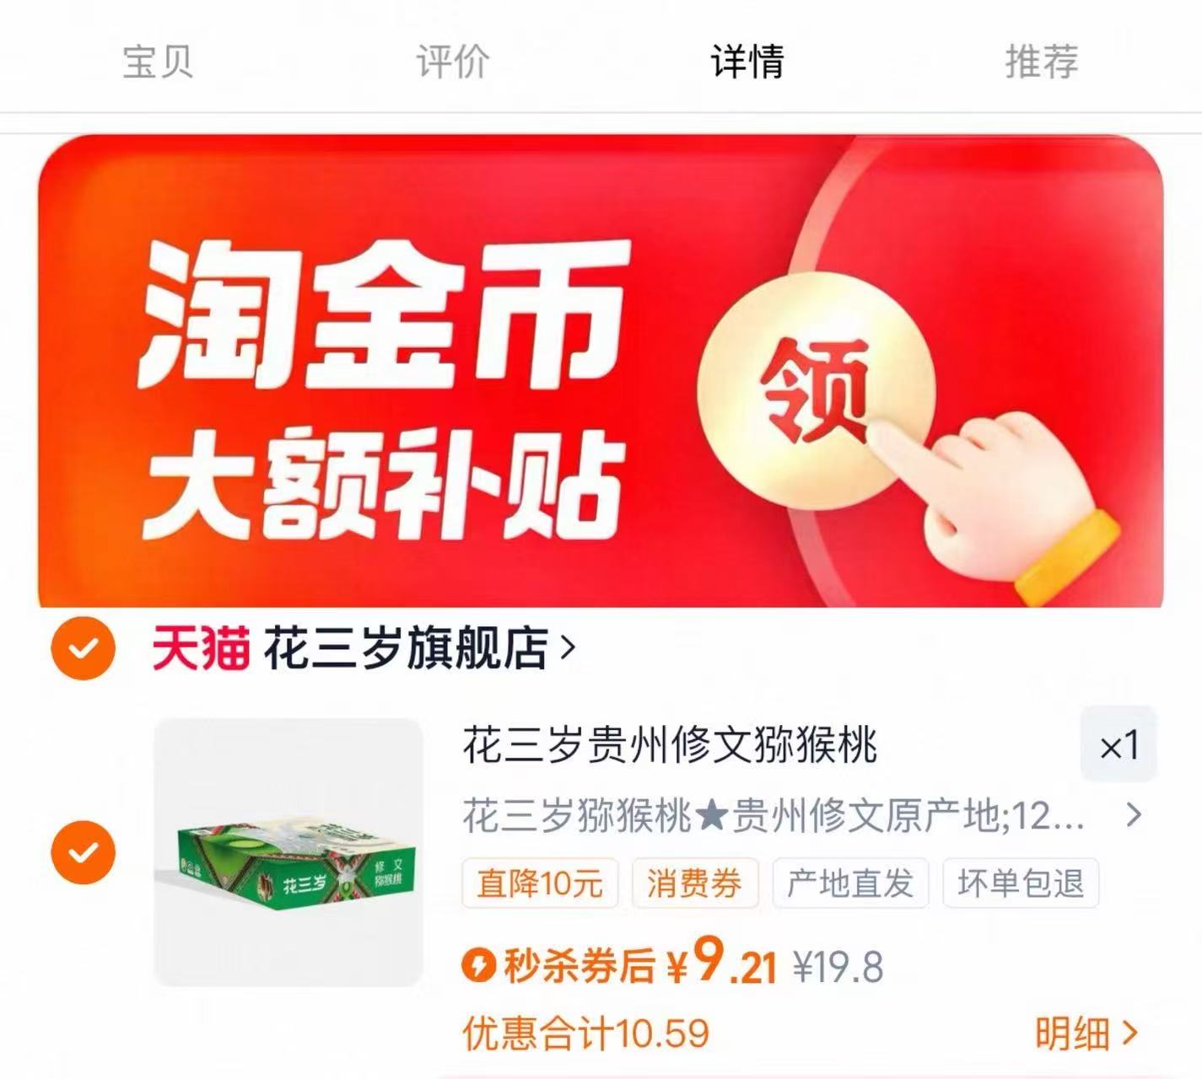Select the 详情 tab

[747, 62]
